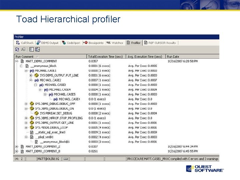Sort by Run Comment column header

click(50, 57)
